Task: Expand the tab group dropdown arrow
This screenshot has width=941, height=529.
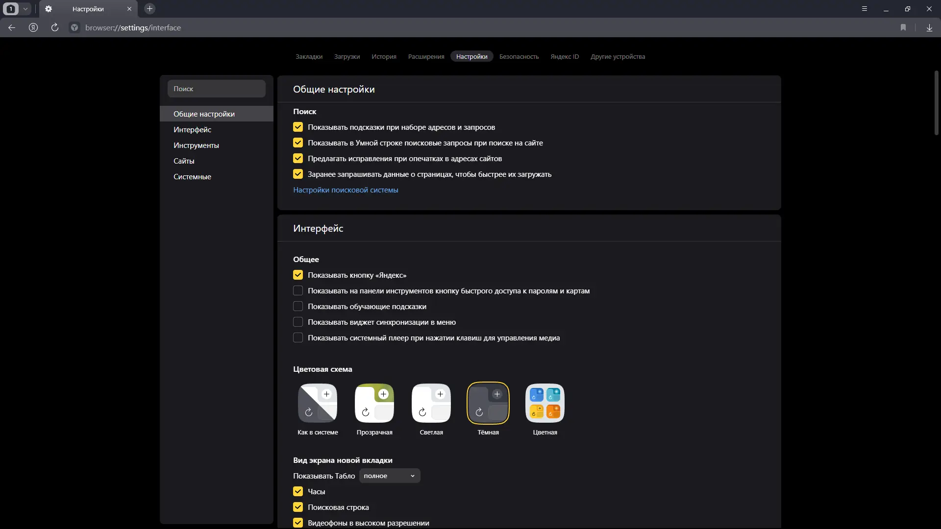Action: [25, 9]
